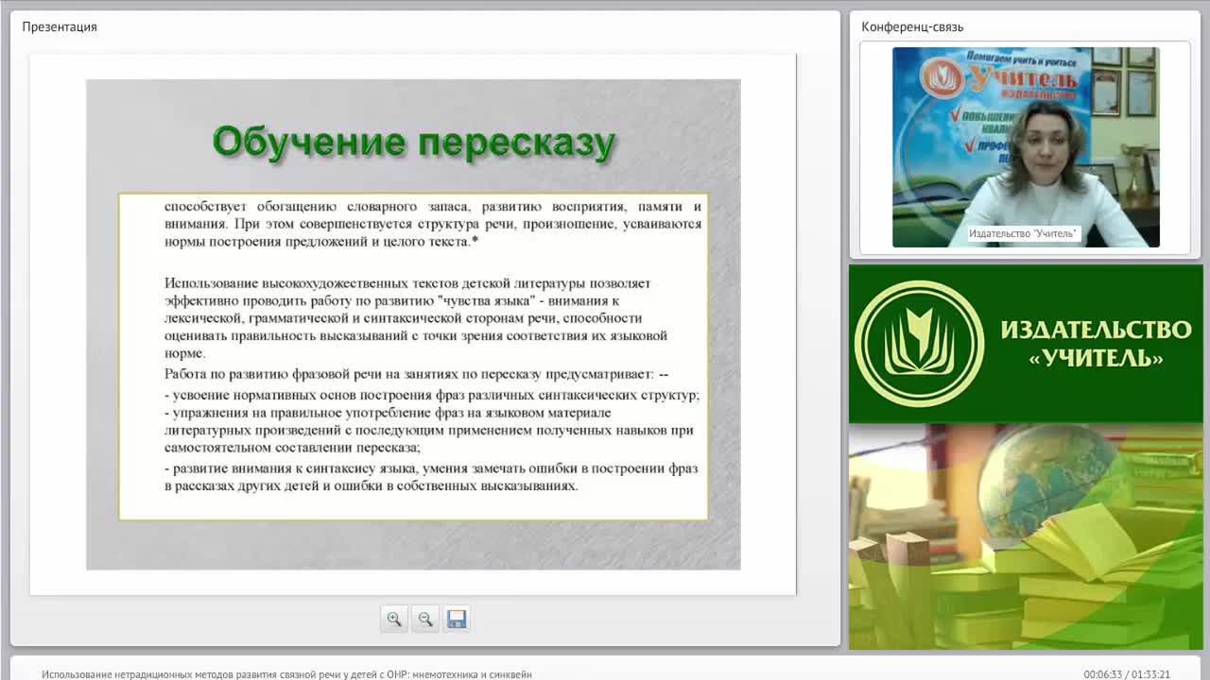Click the "Издательство "Учитель"" webcam caption
The width and height of the screenshot is (1210, 680).
[x=1023, y=233]
